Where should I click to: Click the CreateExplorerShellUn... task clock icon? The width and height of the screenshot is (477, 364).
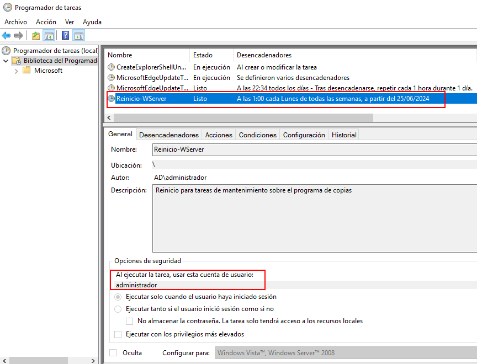[112, 67]
